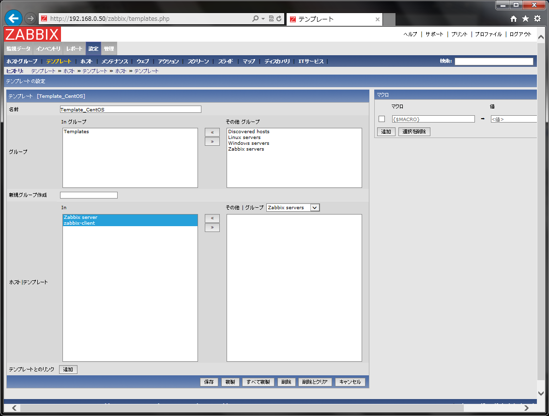Open browser Tools gear icon
Image resolution: width=549 pixels, height=416 pixels.
point(537,18)
